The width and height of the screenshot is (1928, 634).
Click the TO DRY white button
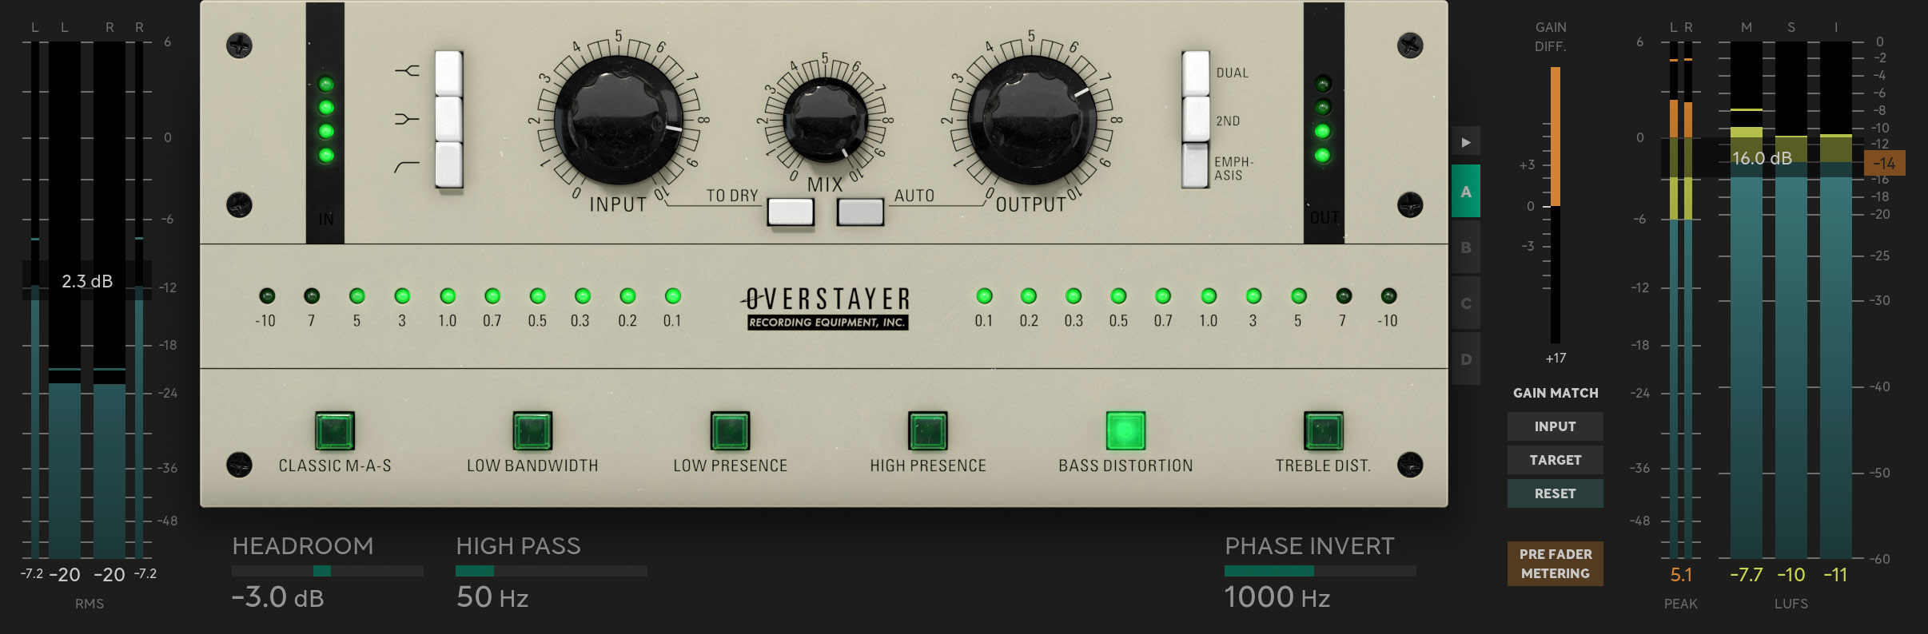(791, 212)
